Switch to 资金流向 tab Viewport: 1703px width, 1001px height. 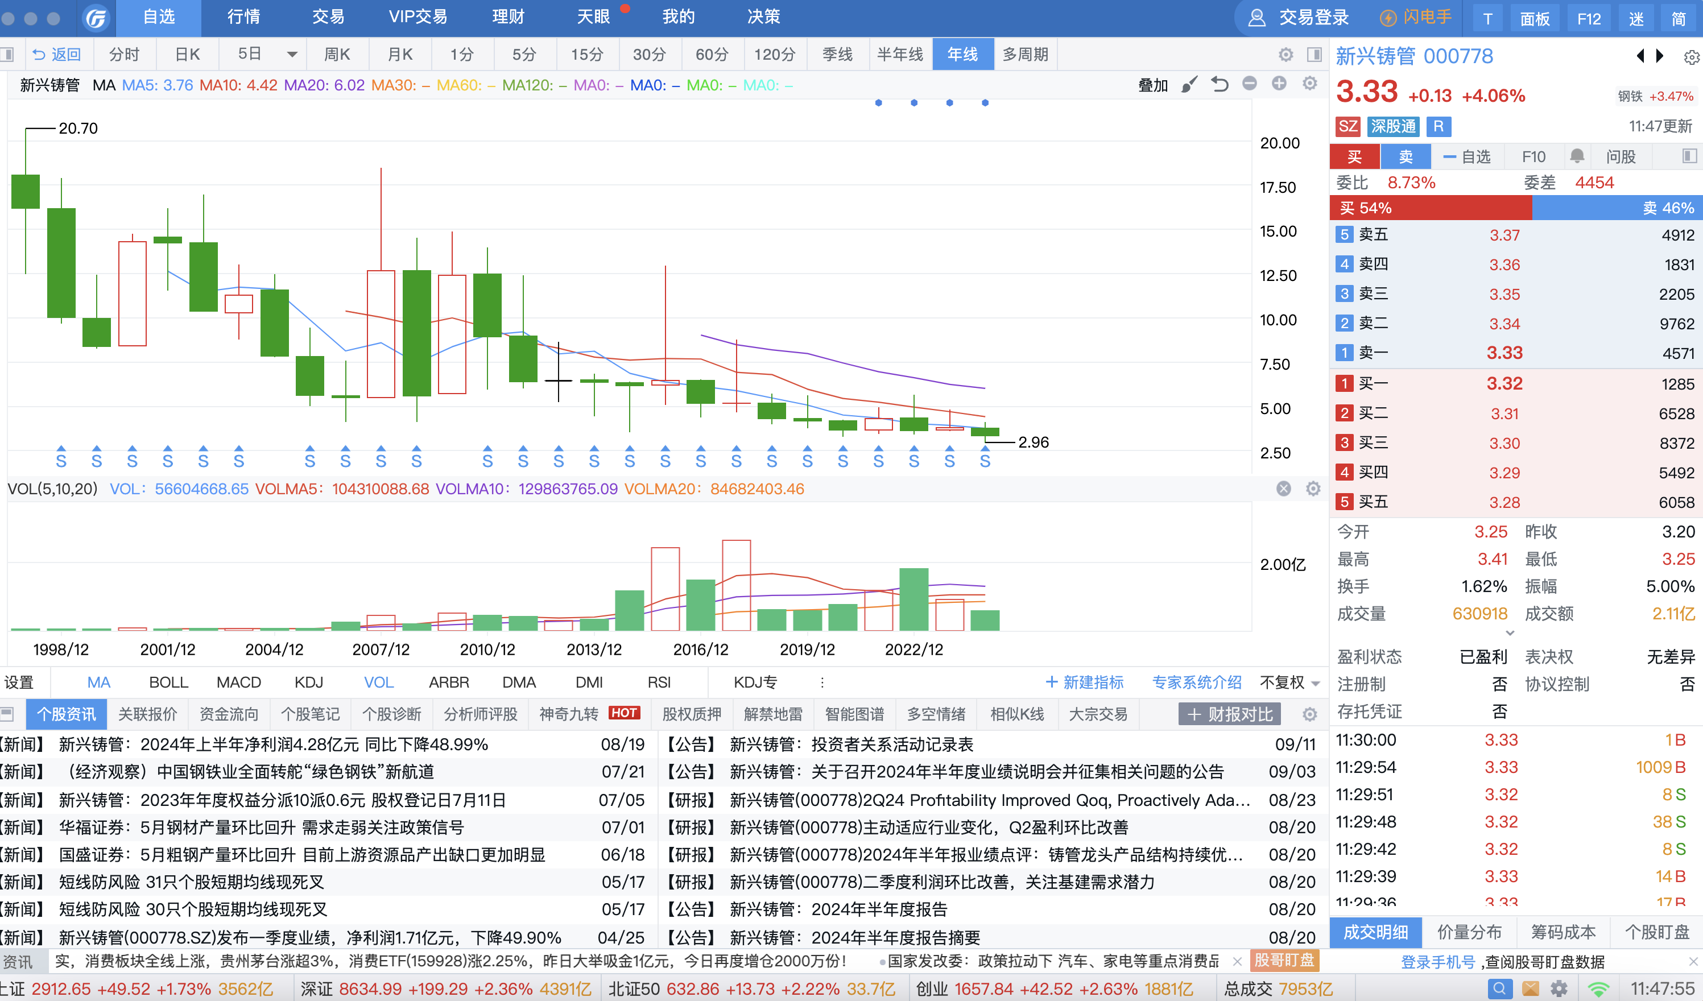(229, 714)
